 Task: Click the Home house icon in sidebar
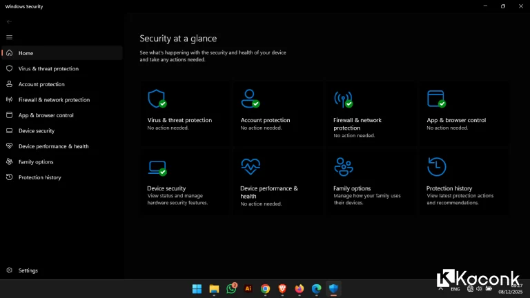[x=10, y=52]
